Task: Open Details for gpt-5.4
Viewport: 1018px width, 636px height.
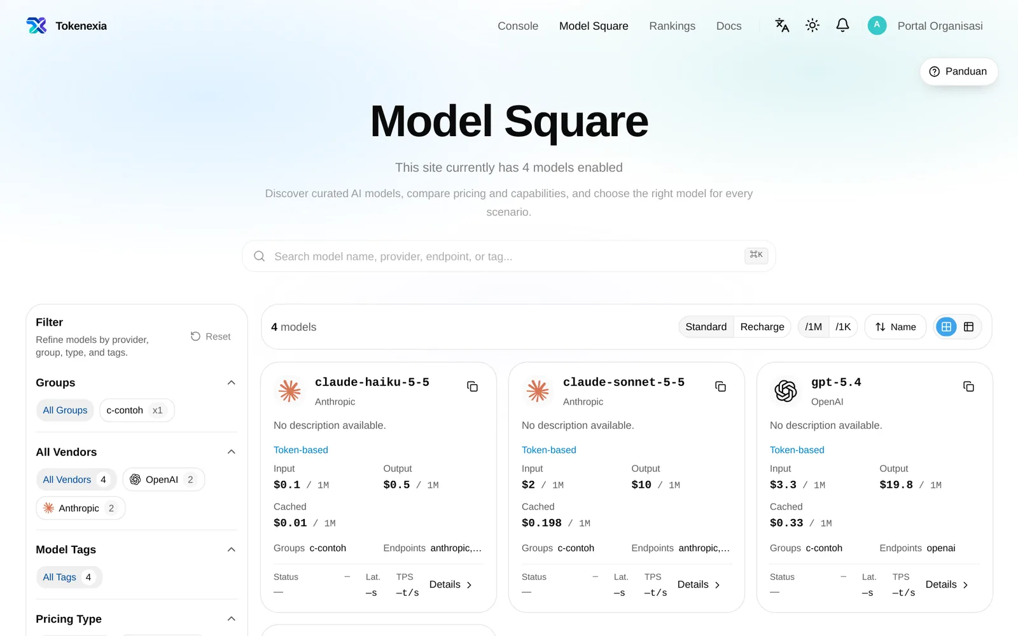Action: 947,584
